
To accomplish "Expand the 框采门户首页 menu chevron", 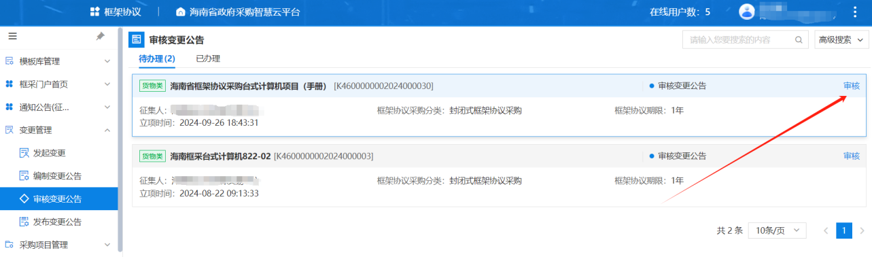I will [107, 84].
